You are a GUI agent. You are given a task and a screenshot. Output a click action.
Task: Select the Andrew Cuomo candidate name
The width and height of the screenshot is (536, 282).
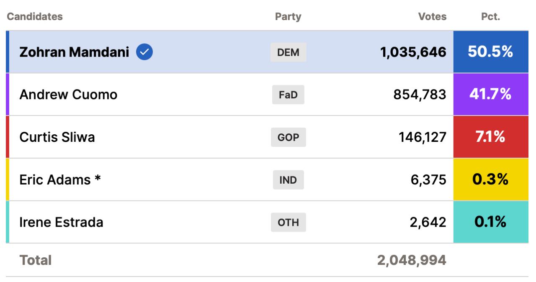pos(68,95)
